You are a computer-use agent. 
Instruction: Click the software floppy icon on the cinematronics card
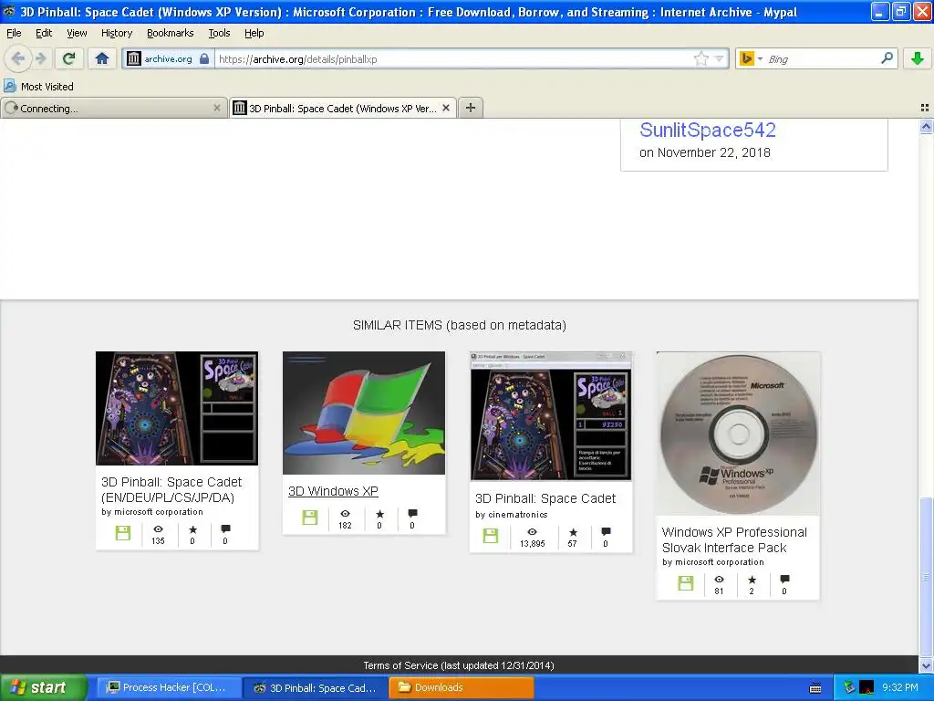click(x=490, y=535)
